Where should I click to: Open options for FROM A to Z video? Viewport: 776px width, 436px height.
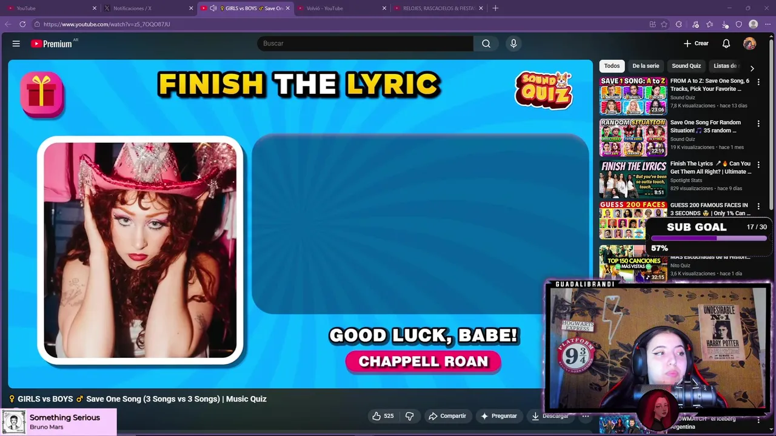[758, 82]
